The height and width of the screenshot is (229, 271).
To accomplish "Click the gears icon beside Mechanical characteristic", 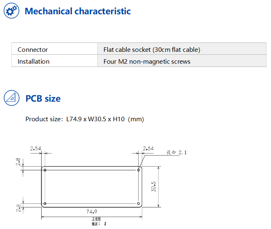I will pyautogui.click(x=11, y=11).
